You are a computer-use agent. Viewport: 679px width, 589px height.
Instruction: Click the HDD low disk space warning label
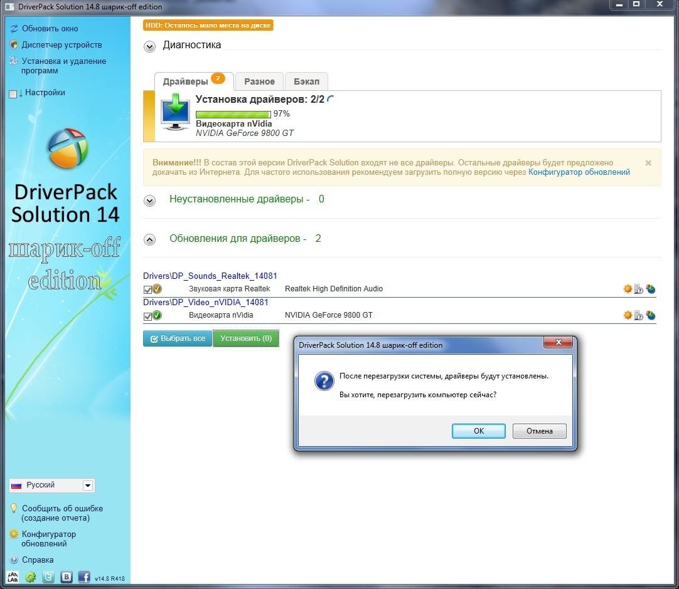[x=208, y=25]
